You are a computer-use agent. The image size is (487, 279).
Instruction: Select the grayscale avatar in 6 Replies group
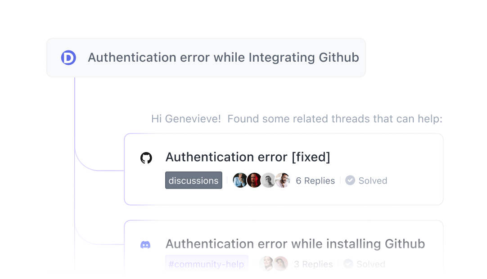268,180
